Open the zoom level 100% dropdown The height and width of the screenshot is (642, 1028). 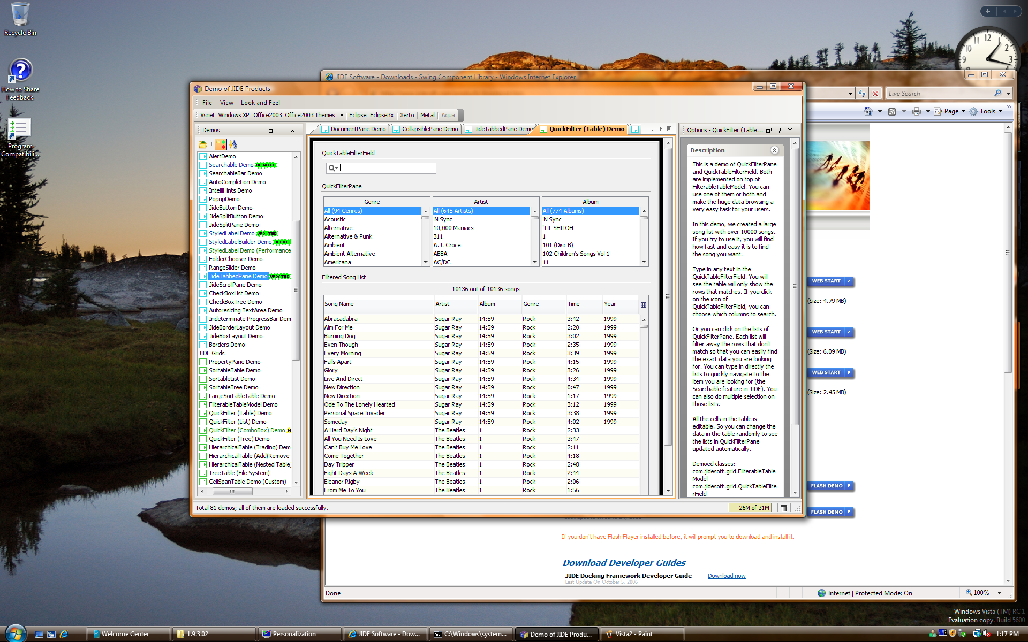[x=999, y=593]
